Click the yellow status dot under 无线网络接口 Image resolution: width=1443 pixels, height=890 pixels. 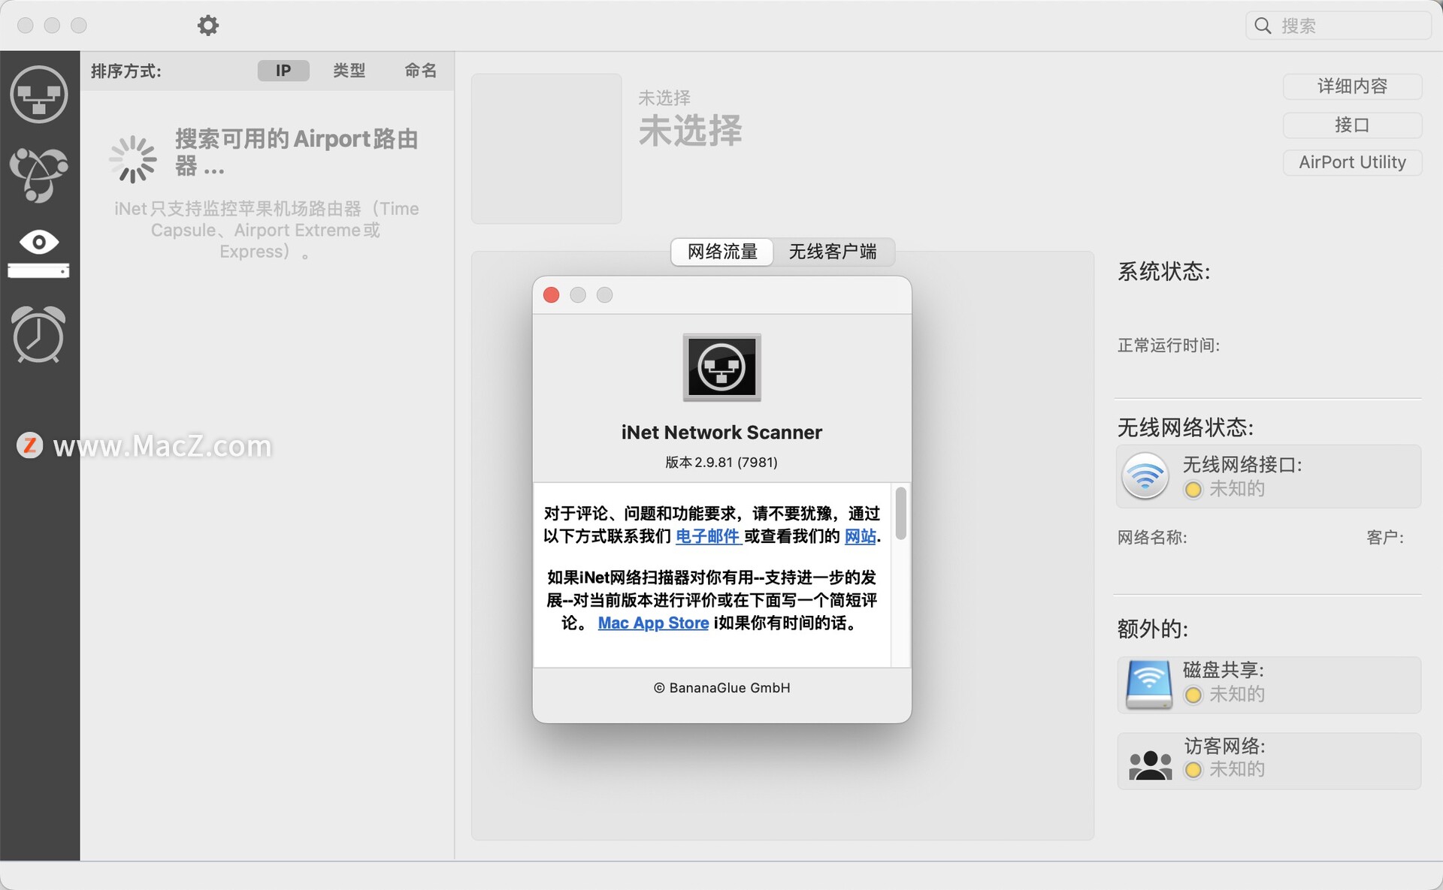1193,490
